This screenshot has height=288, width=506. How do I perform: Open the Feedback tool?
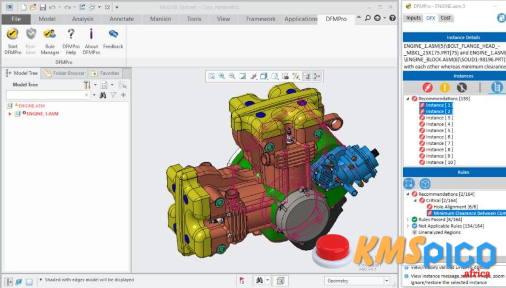pos(113,39)
